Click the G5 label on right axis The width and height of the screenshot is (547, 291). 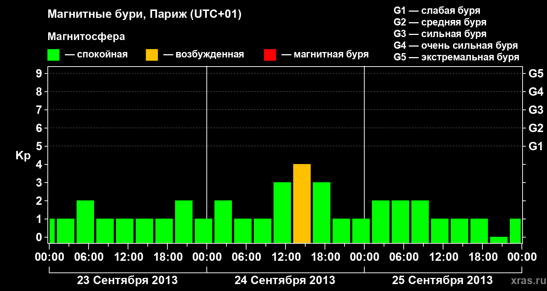point(536,73)
